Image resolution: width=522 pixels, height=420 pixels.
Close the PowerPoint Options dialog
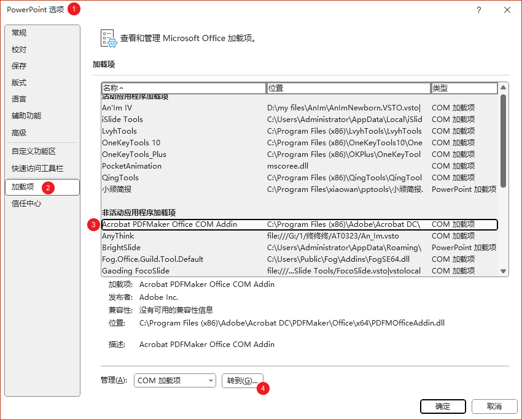click(x=507, y=10)
